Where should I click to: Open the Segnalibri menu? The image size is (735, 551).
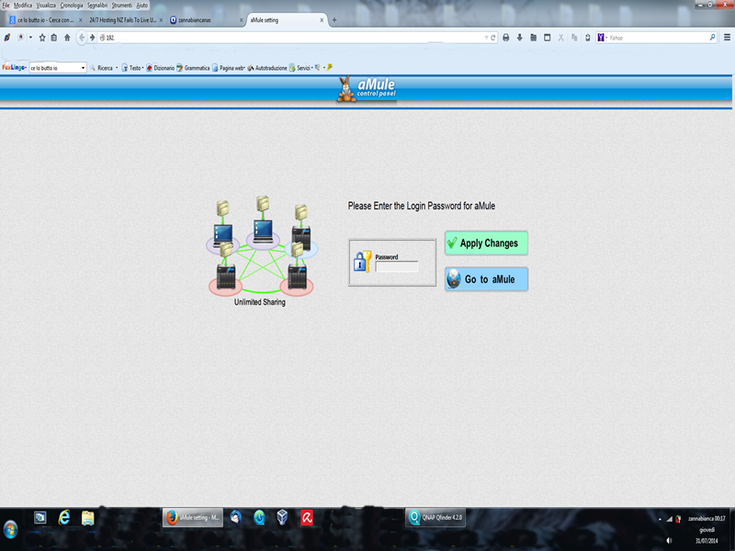click(96, 6)
